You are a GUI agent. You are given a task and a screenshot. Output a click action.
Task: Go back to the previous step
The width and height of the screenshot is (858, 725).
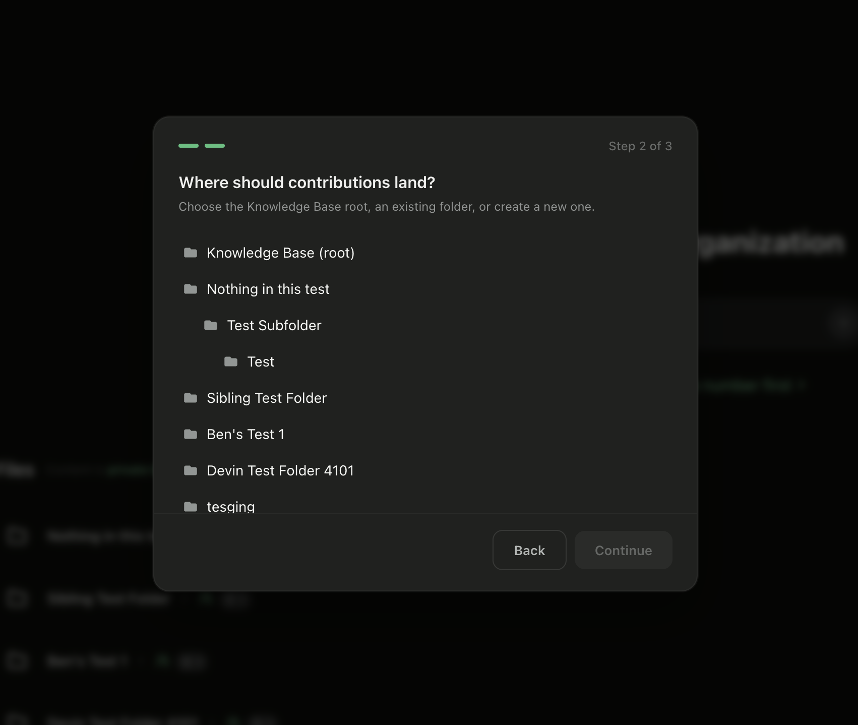click(x=529, y=550)
